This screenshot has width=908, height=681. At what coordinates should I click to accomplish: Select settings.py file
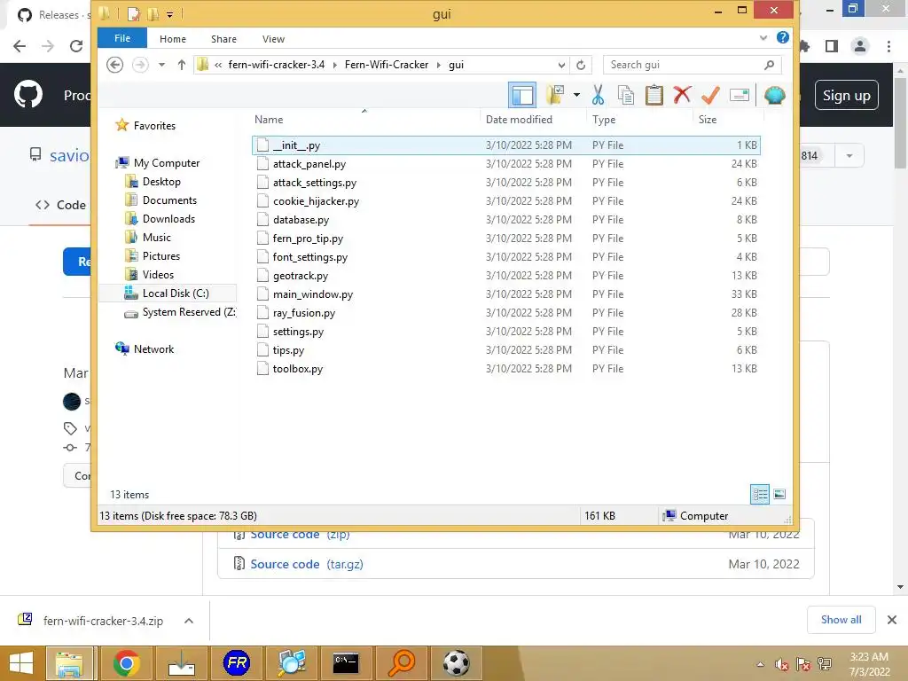506,332
